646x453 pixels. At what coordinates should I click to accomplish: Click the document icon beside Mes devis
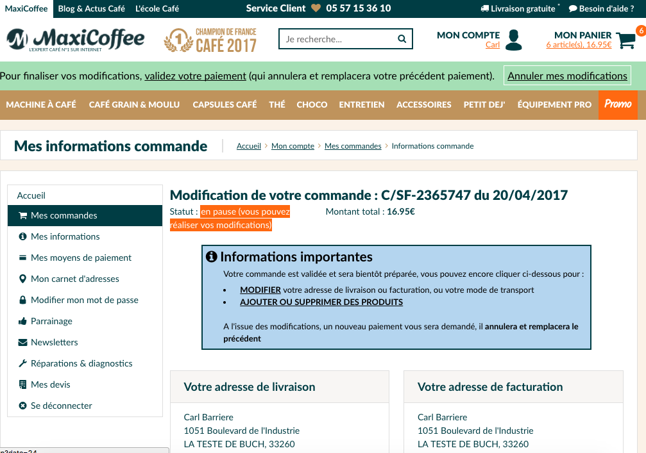click(x=22, y=384)
